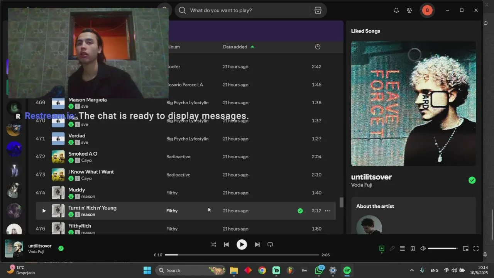The width and height of the screenshot is (494, 278).
Task: Open the Settings gear in the taskbar
Action: (x=333, y=270)
